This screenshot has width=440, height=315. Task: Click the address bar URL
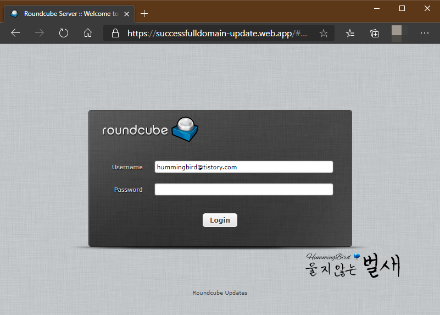(x=217, y=34)
